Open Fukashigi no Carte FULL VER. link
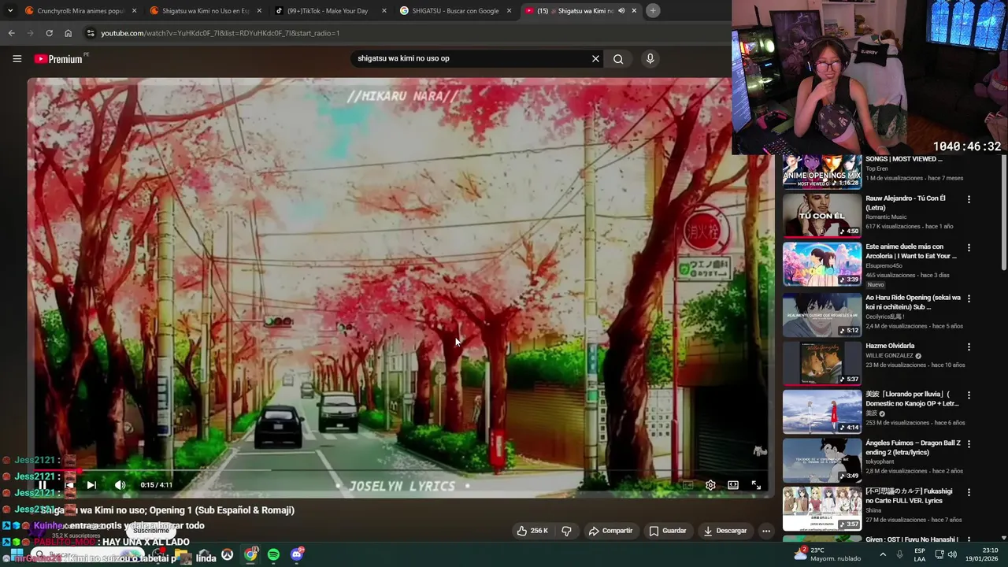This screenshot has width=1008, height=567. click(x=909, y=496)
